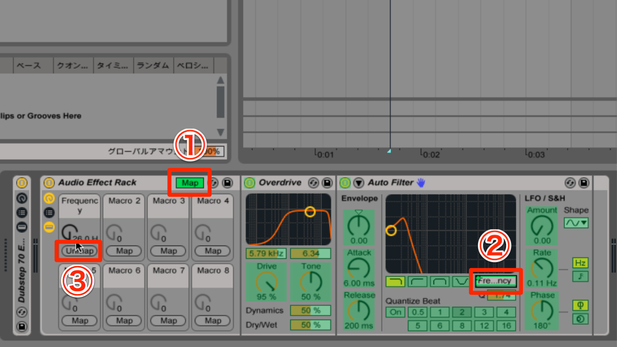This screenshot has height=347, width=617.
Task: Open the LFO Shape waveform dropdown
Action: tap(576, 223)
